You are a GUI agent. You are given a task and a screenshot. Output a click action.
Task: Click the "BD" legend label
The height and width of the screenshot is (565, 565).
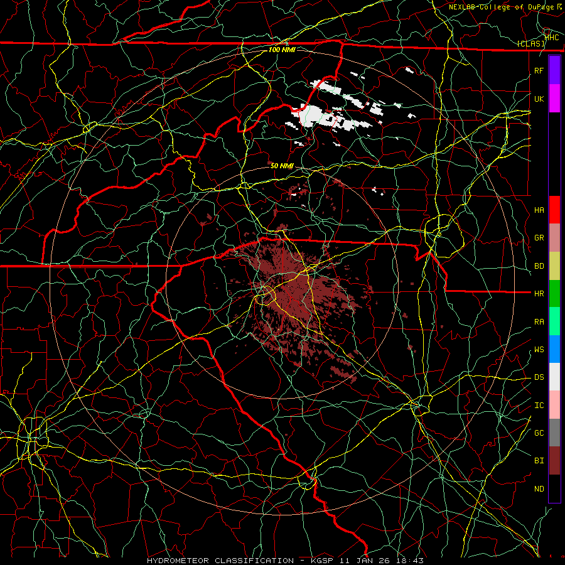539,266
